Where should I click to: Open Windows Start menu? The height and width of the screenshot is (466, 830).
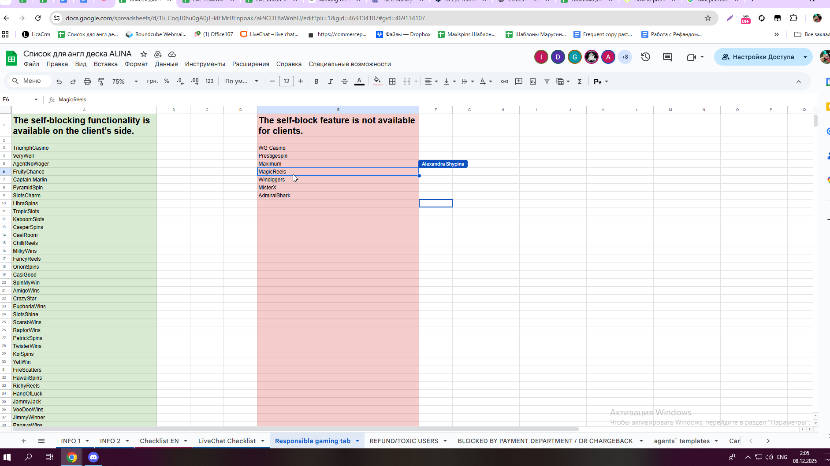pyautogui.click(x=7, y=457)
